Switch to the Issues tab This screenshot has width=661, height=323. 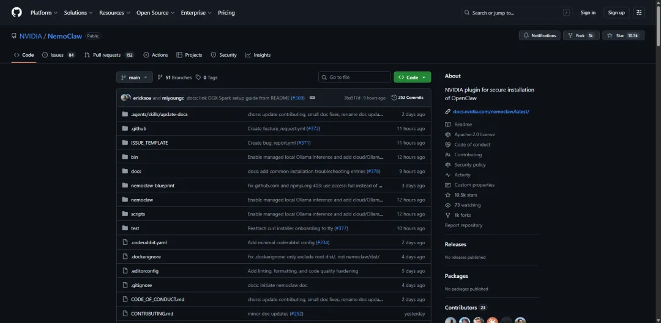(59, 55)
